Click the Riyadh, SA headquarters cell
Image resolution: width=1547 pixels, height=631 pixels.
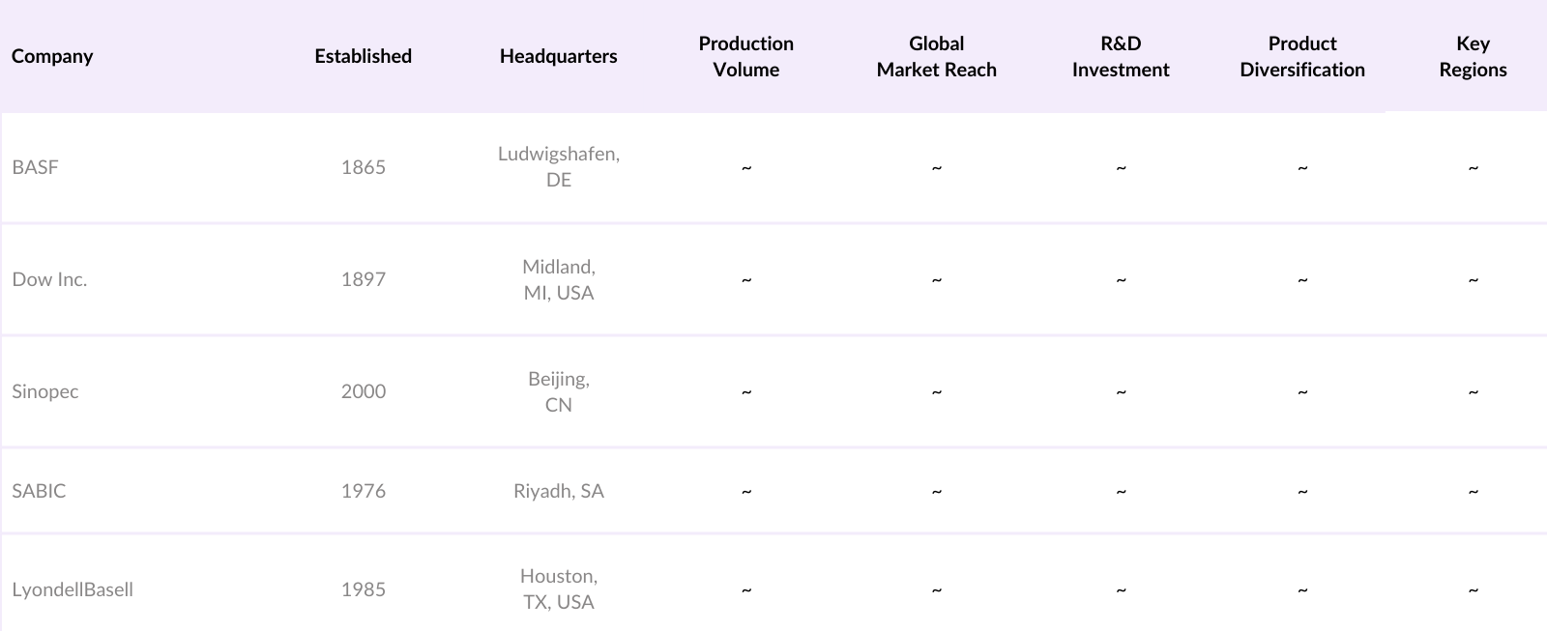(558, 491)
